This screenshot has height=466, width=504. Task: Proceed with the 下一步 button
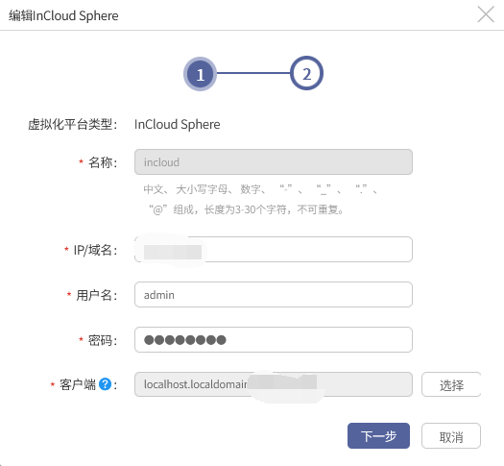[x=378, y=436]
